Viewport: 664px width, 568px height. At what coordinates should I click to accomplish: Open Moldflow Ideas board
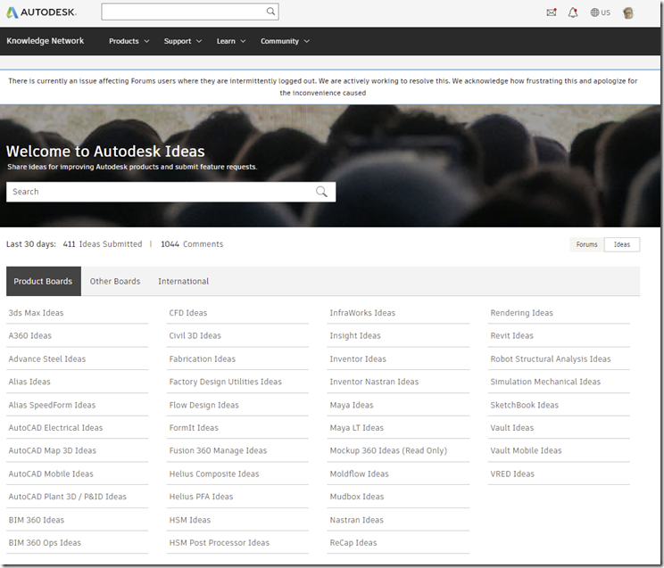pyautogui.click(x=359, y=474)
